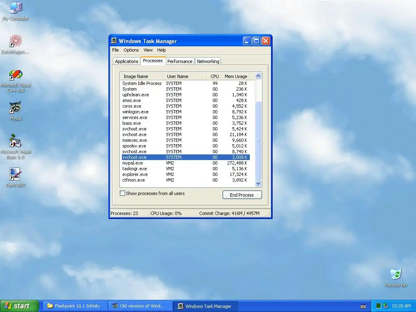Screen dimensions: 416x312
Task: Select the Microsoft Visual C++ 6.0 icon
Action: 16,81
